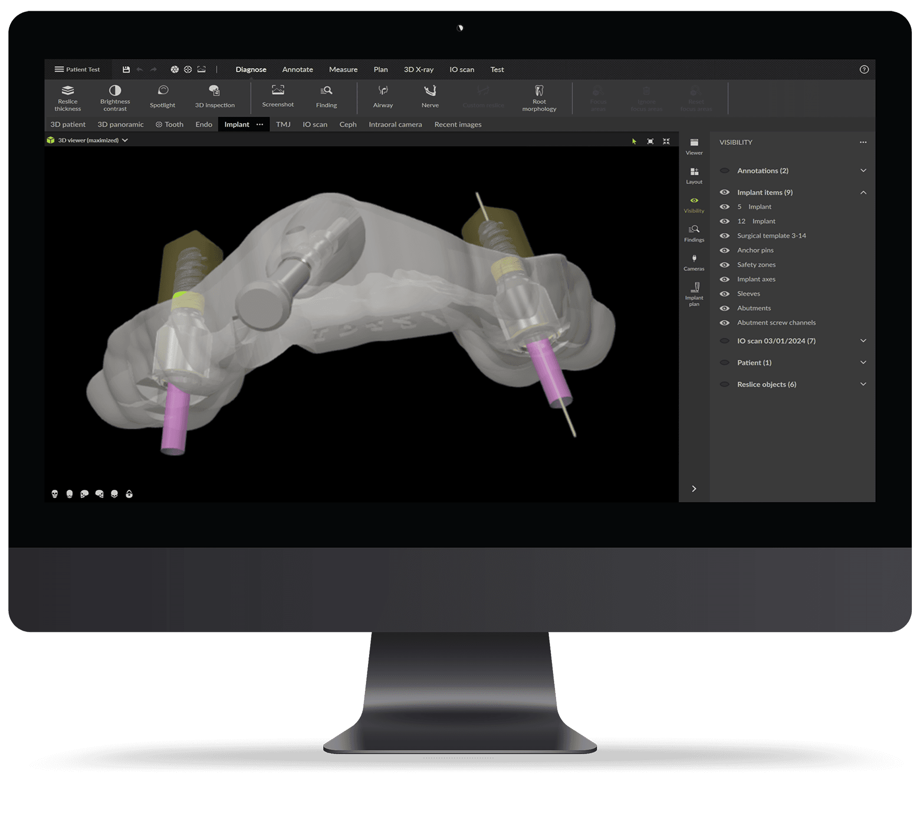Viewport: 920px width, 817px height.
Task: Open the Layout side panel
Action: (694, 176)
